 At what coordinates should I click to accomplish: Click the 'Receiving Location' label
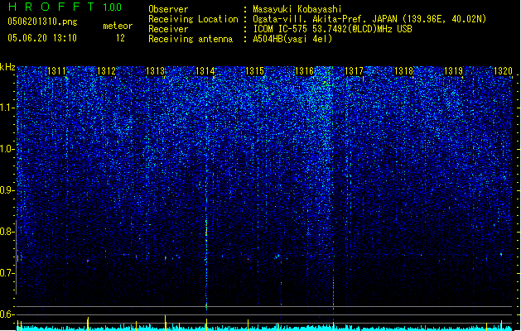pos(193,19)
